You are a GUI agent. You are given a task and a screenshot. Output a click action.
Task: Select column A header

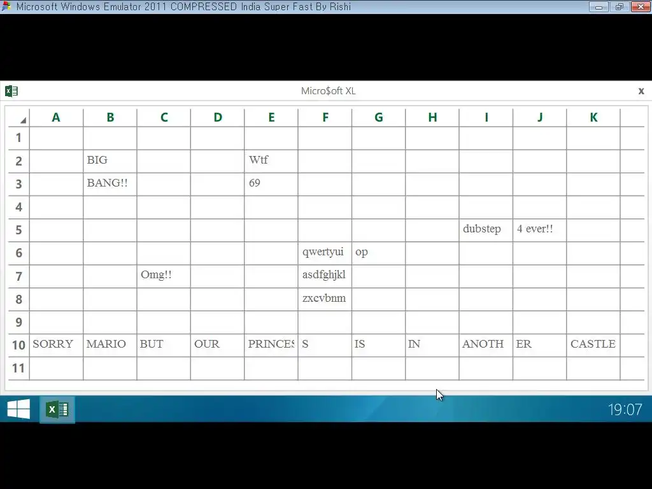coord(56,118)
